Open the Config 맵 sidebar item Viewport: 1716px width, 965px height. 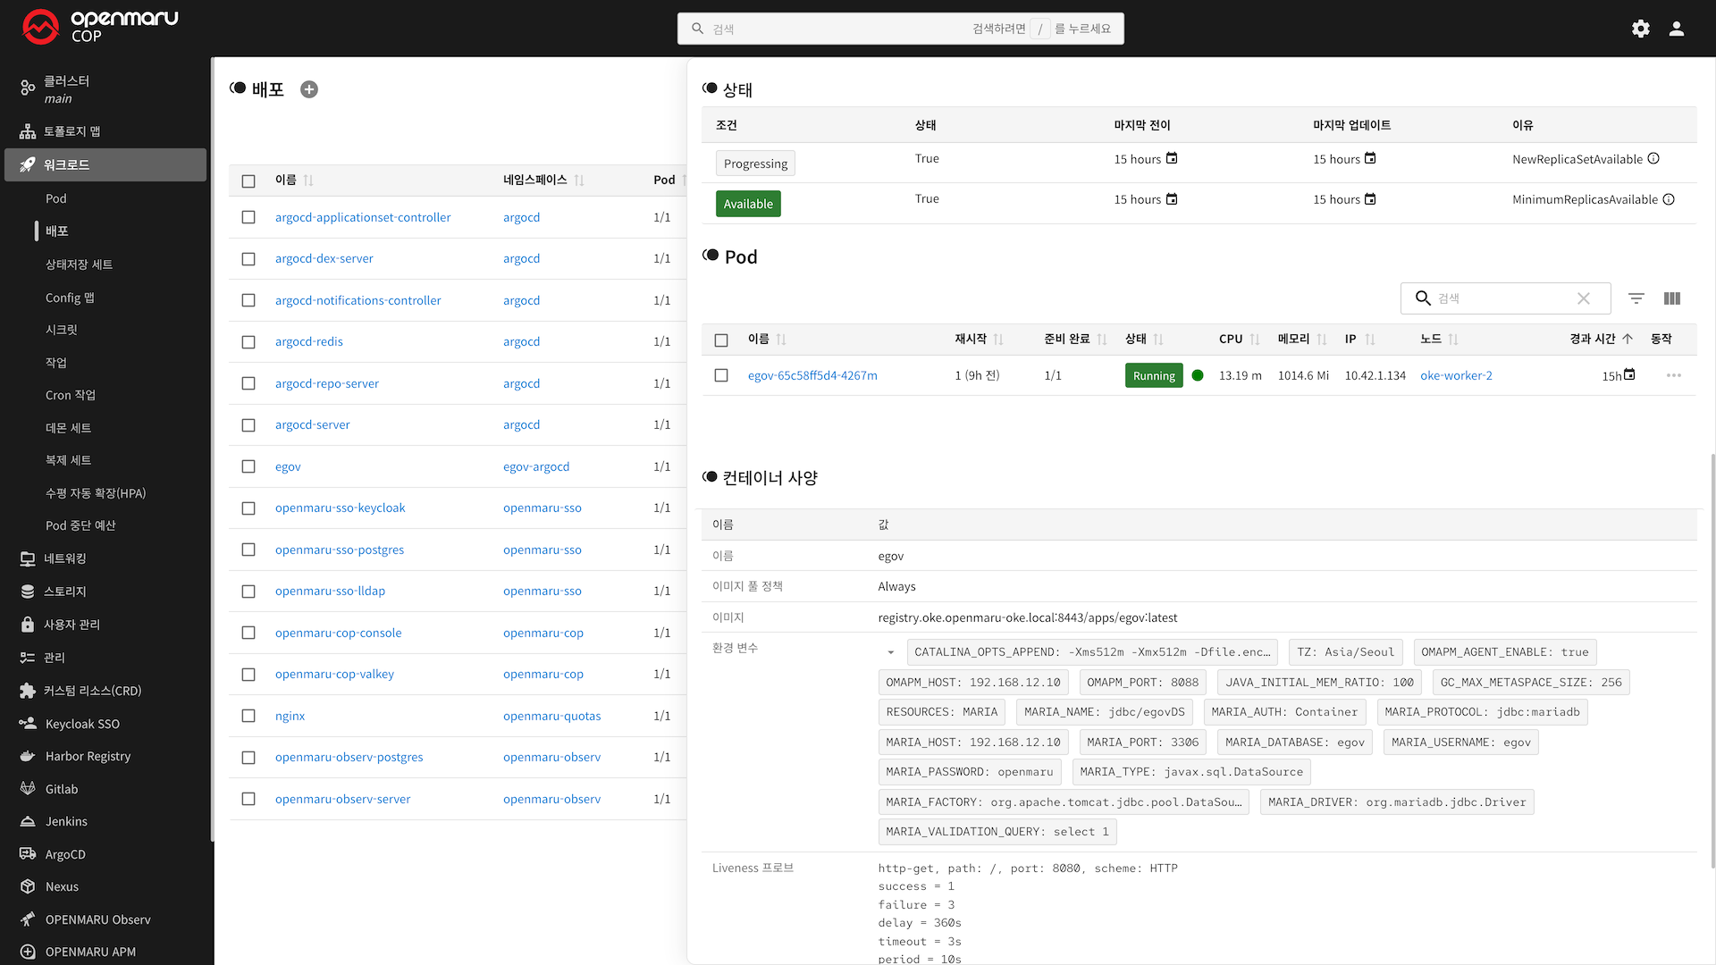coord(70,298)
